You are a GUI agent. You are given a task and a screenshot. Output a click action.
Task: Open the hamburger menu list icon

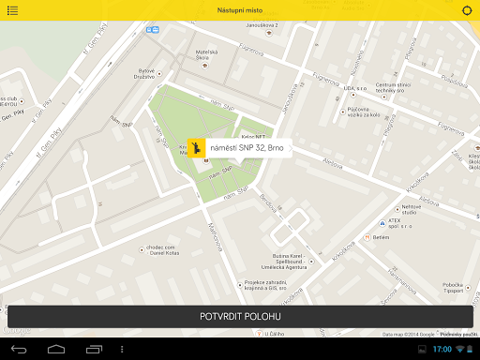tap(12, 10)
